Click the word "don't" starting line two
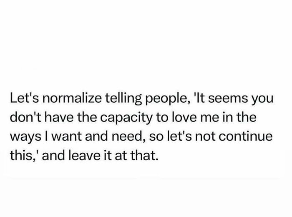Image resolution: width=292 pixels, height=217 pixels. pyautogui.click(x=23, y=118)
